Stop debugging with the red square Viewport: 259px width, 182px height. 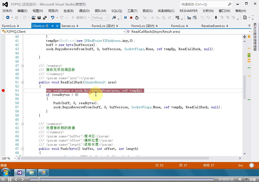131,18
